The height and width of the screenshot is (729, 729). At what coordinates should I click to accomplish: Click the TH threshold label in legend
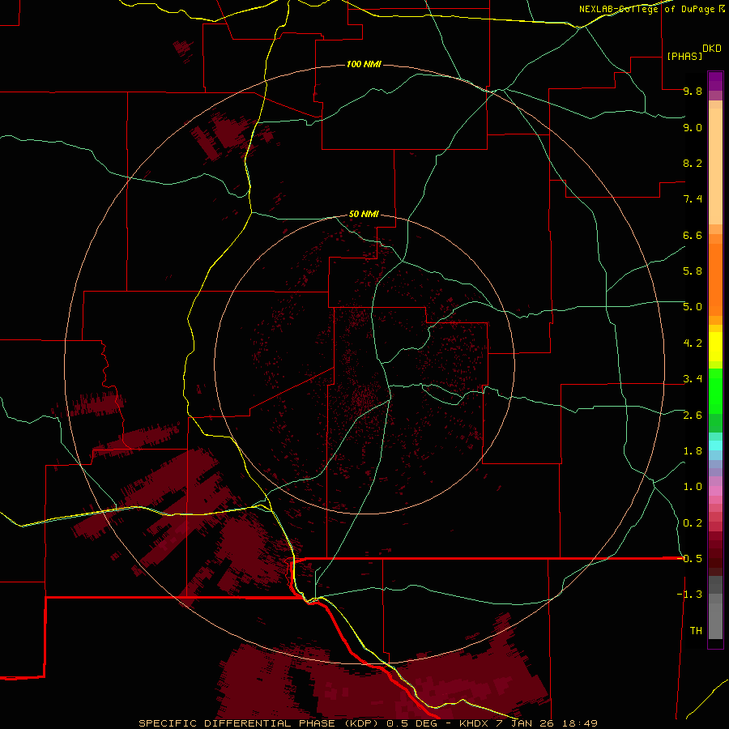(696, 631)
